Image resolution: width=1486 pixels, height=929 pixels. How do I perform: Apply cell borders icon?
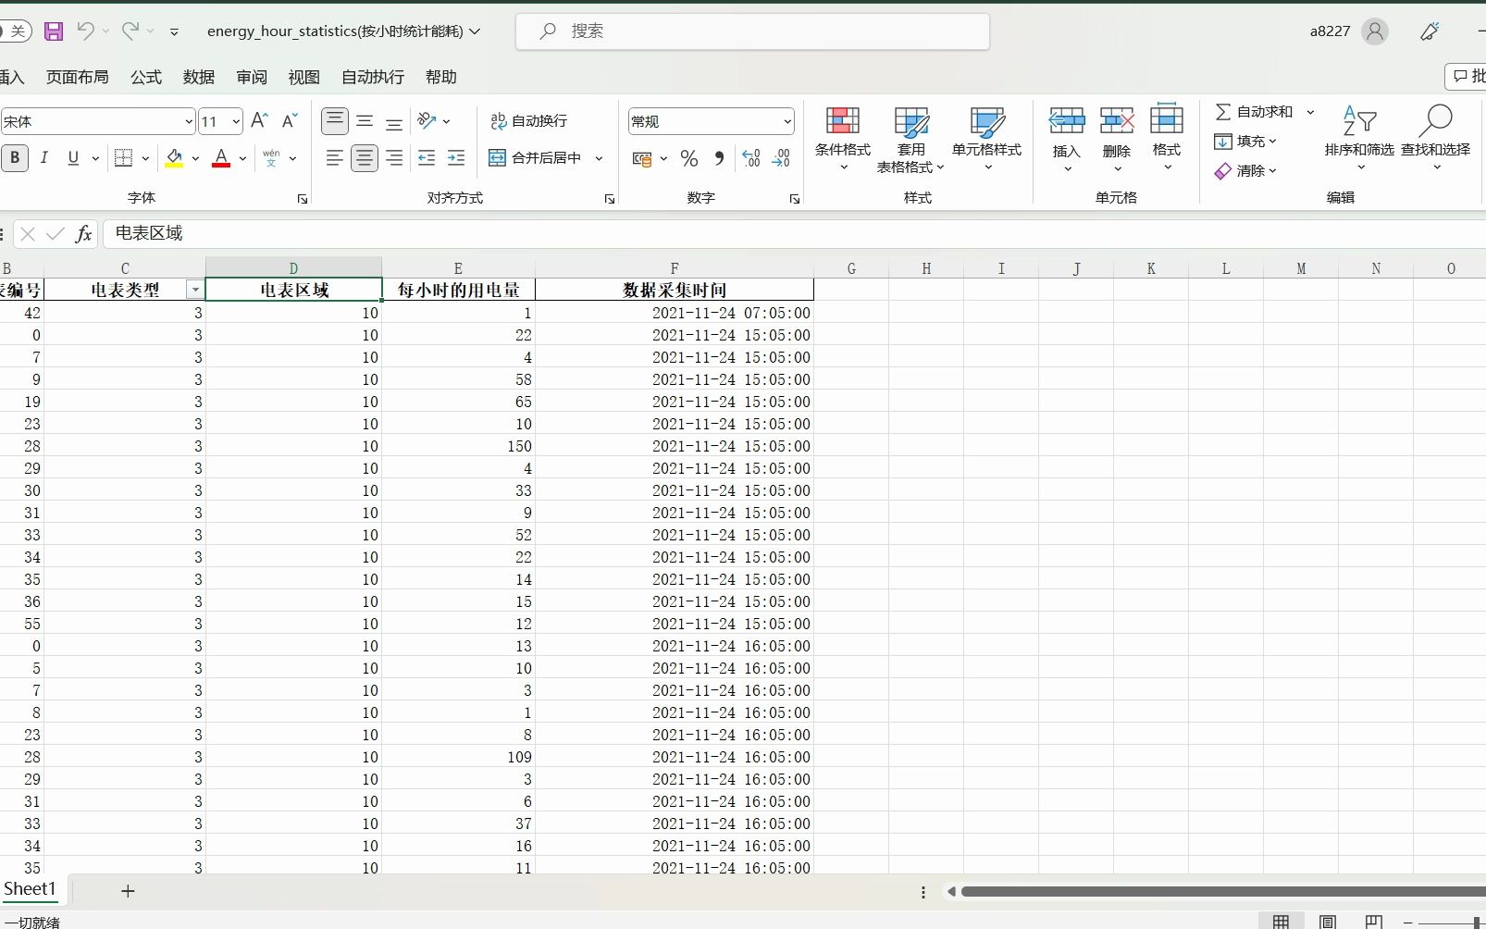point(123,158)
